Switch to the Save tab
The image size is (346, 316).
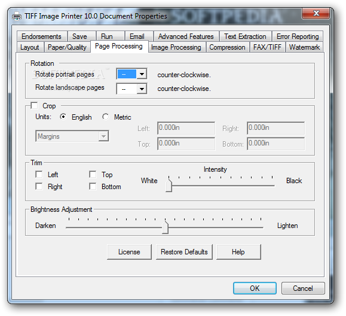(81, 37)
